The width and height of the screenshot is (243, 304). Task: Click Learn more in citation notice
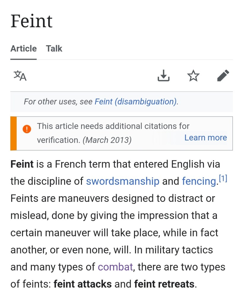click(205, 138)
